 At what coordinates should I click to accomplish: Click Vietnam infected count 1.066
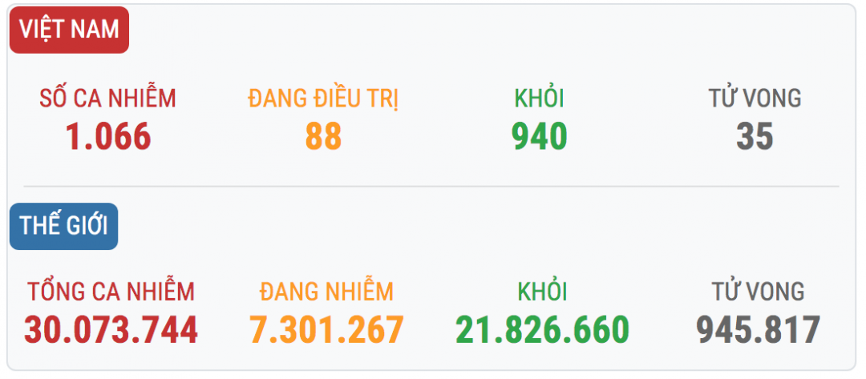pos(108,136)
